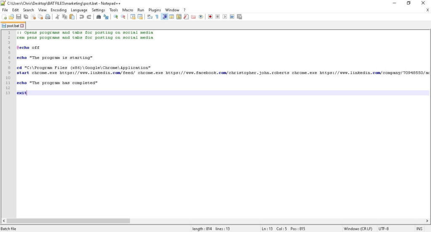Open the Macro menu

(x=128, y=10)
